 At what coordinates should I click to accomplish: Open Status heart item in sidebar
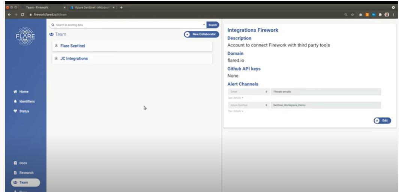click(x=21, y=111)
